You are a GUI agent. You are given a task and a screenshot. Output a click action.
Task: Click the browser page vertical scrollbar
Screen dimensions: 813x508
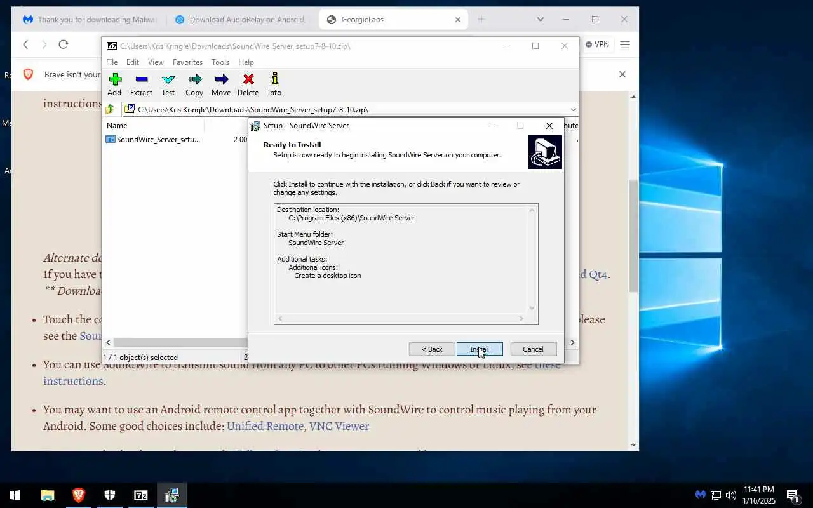[633, 236]
